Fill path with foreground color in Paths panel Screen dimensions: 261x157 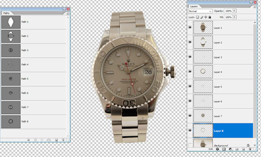point(28,140)
